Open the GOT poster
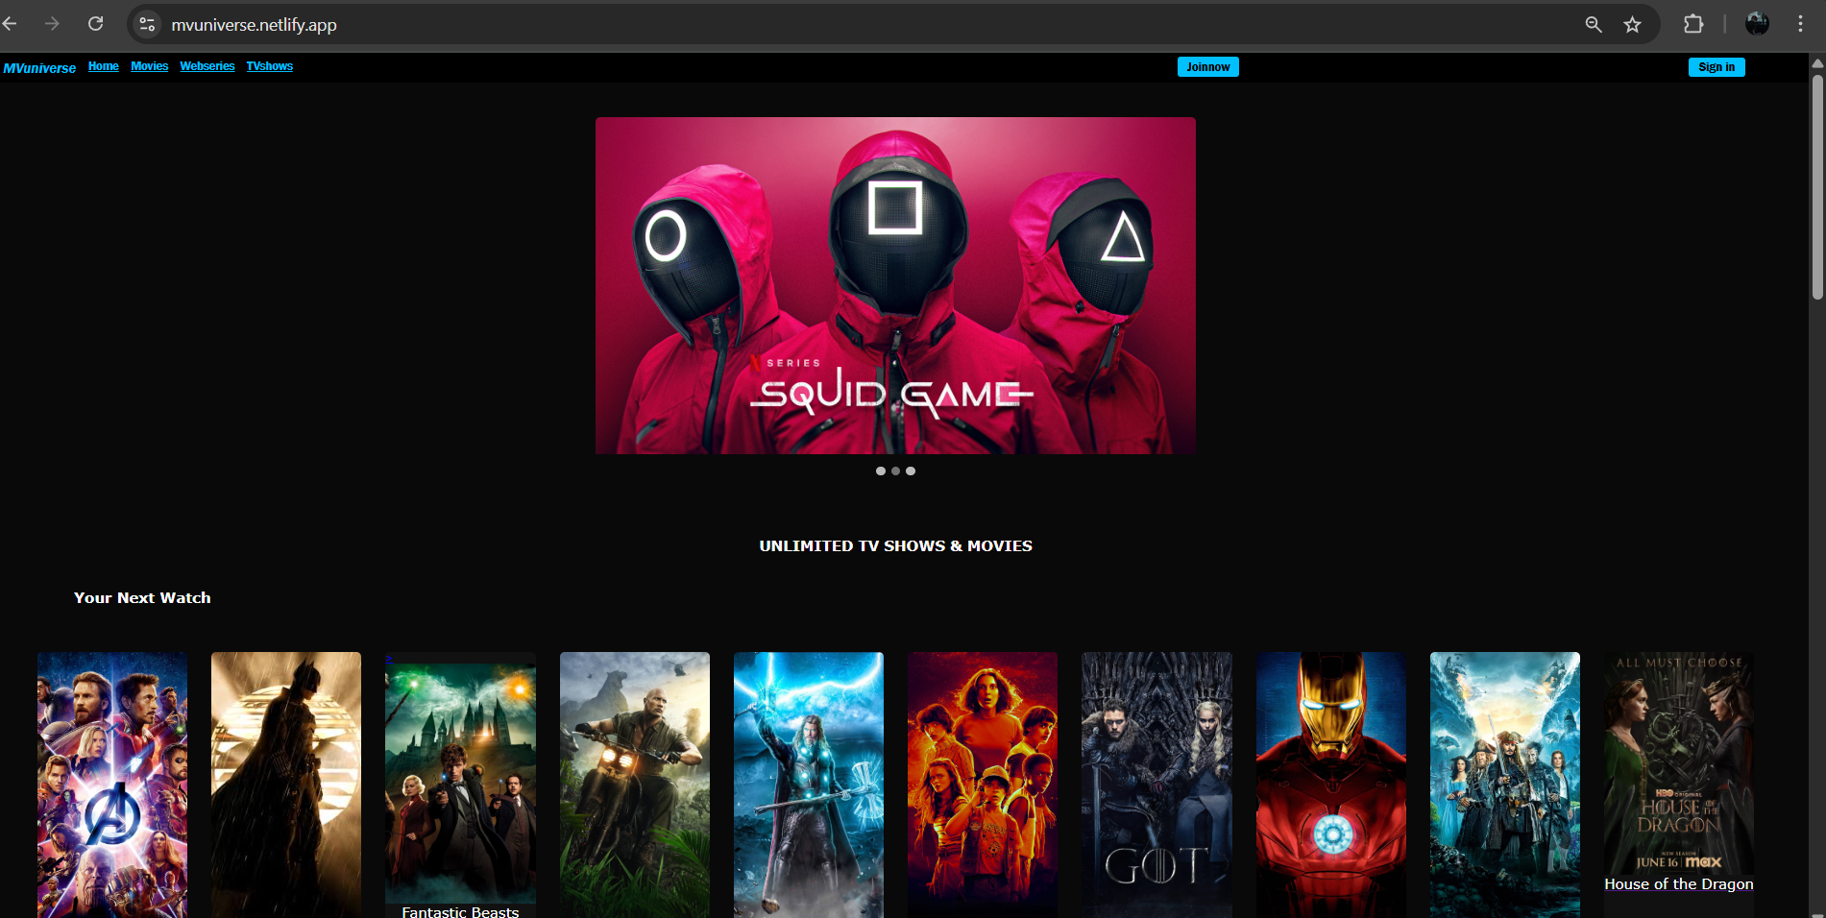The height and width of the screenshot is (918, 1826). point(1156,785)
